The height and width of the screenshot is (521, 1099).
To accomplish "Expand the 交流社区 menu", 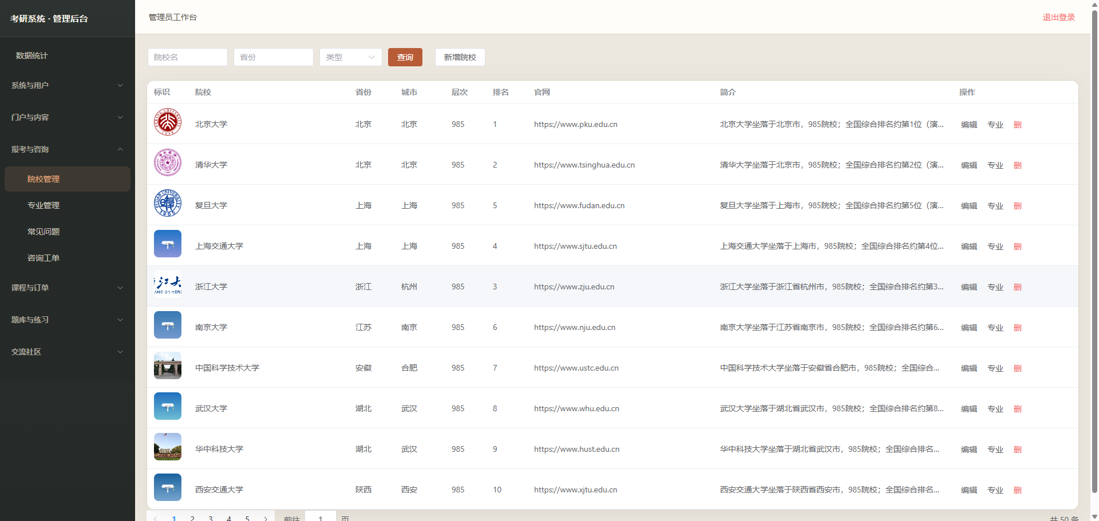I will click(68, 352).
